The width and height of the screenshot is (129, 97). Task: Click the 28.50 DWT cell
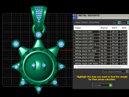[x=116, y=54]
